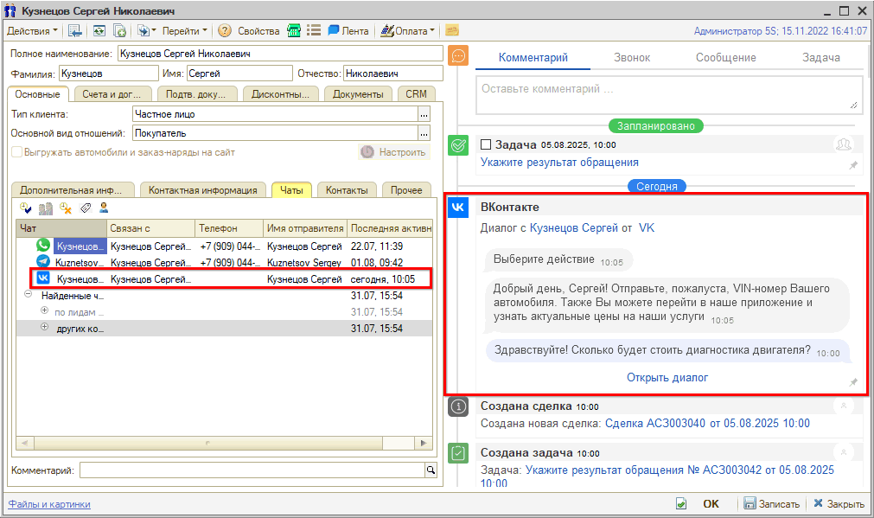Click the orange comment bubble icon

[x=459, y=56]
